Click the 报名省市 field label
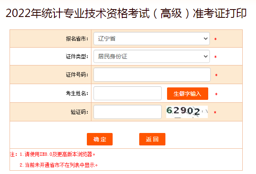 pyautogui.click(x=77, y=39)
